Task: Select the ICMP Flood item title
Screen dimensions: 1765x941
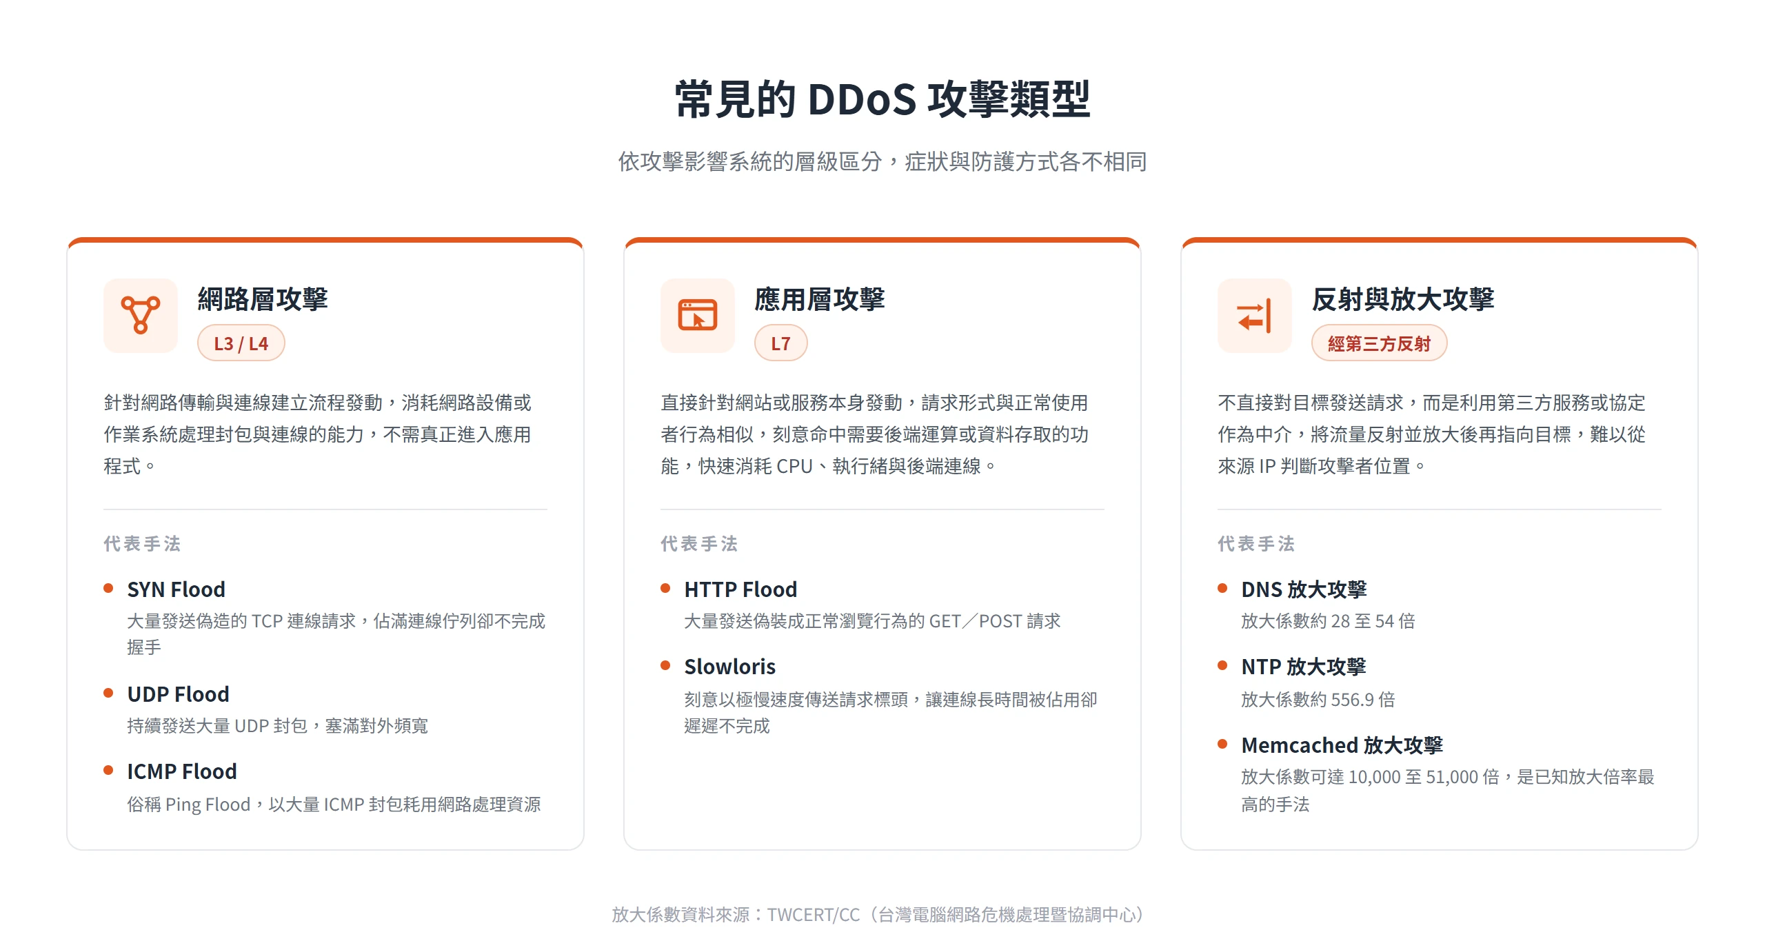Action: (x=182, y=771)
